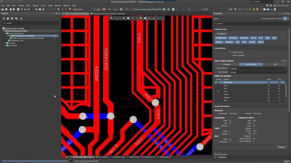This screenshot has width=291, height=163.
Task: Toggle On/Off checkbox for Arcs row
Action: point(218,91)
